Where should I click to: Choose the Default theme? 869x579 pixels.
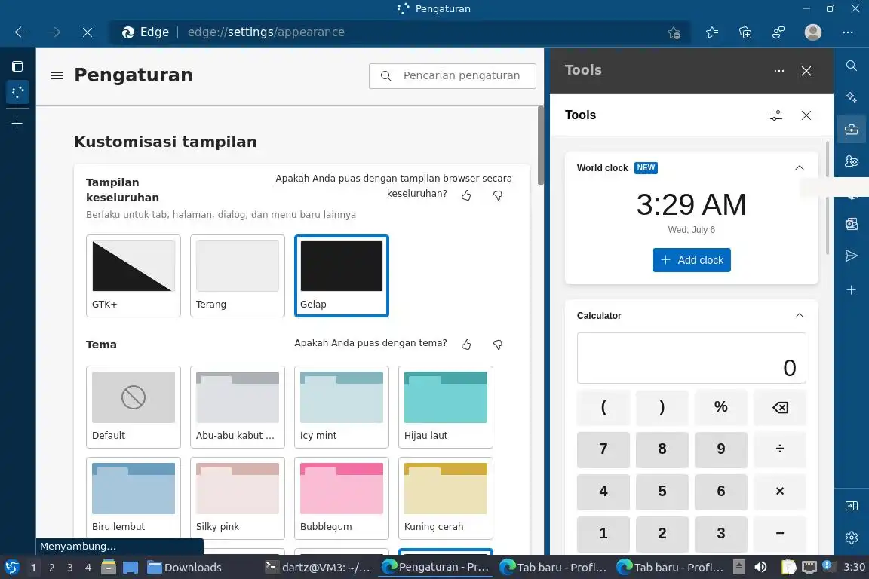tap(134, 406)
